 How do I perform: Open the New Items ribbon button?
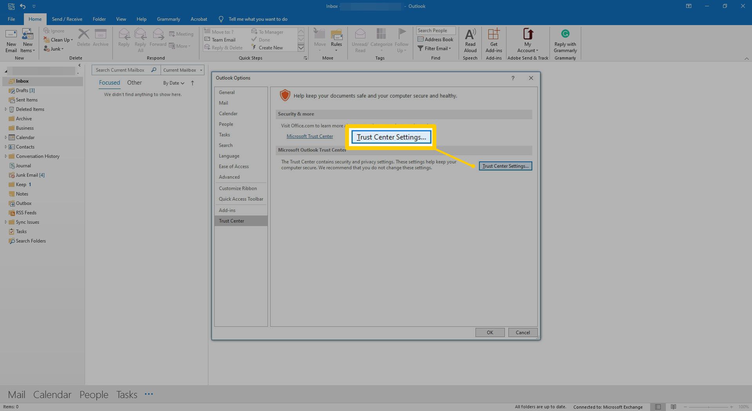[x=27, y=40]
